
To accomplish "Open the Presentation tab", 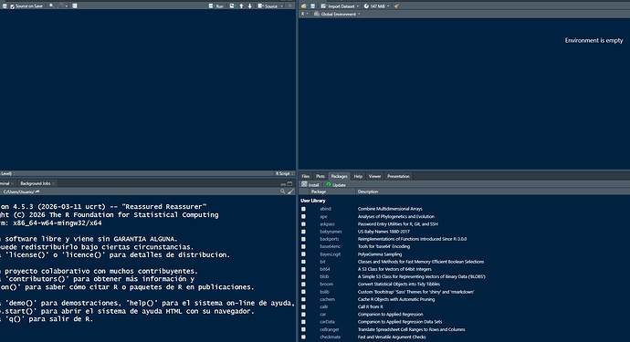I will pos(398,176).
